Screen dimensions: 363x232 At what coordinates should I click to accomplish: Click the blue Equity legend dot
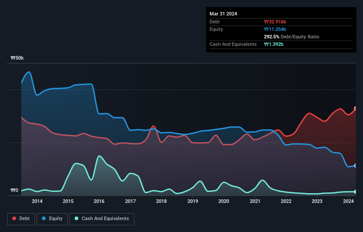43,218
